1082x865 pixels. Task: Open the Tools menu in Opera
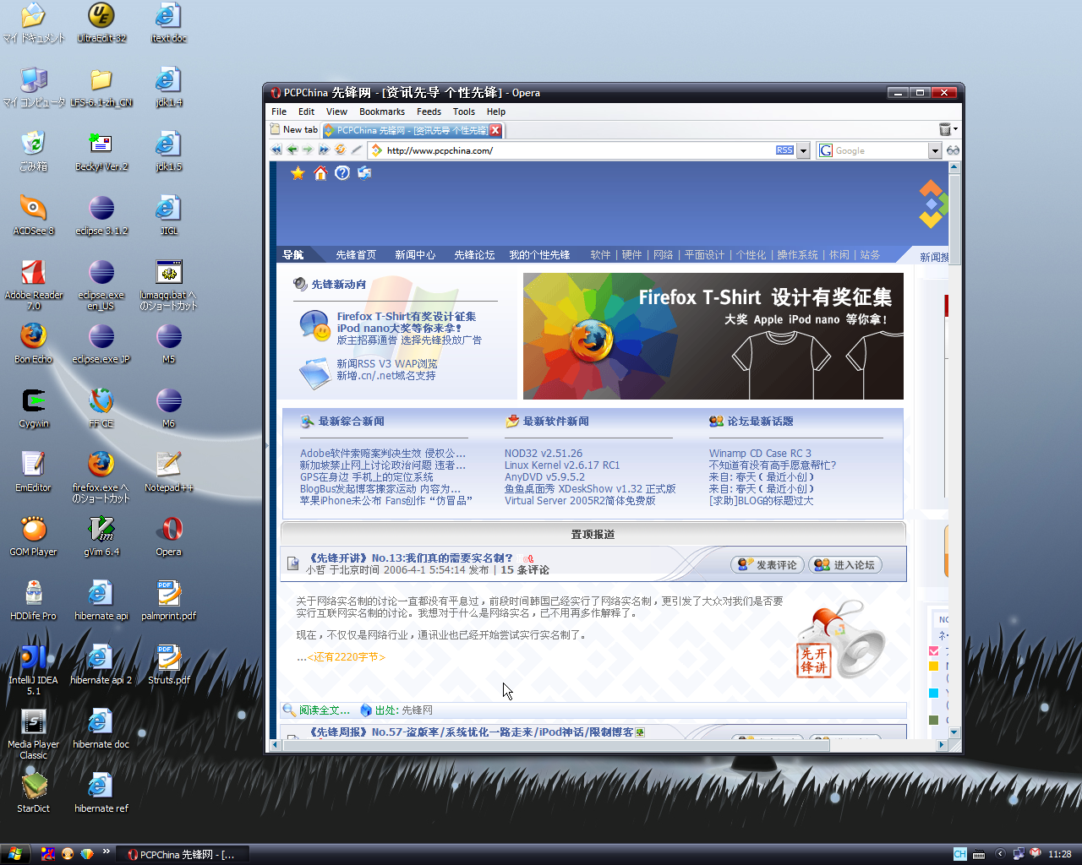pyautogui.click(x=464, y=112)
